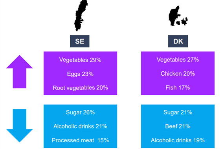Click Root vegetables 20% entry

(x=80, y=88)
